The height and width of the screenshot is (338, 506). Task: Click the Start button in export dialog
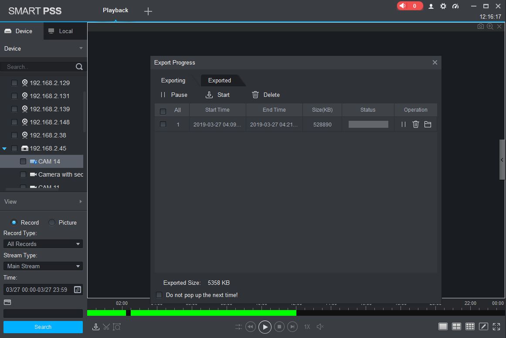(x=217, y=95)
